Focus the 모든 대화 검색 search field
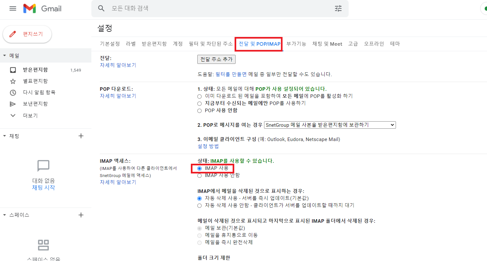487x261 pixels. coord(220,8)
